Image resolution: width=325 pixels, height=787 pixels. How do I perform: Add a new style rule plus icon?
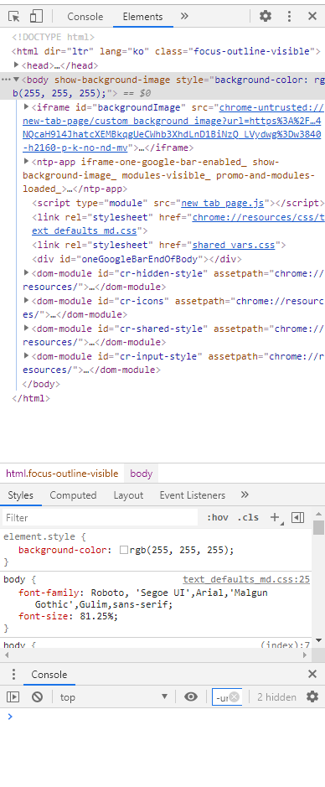275,517
